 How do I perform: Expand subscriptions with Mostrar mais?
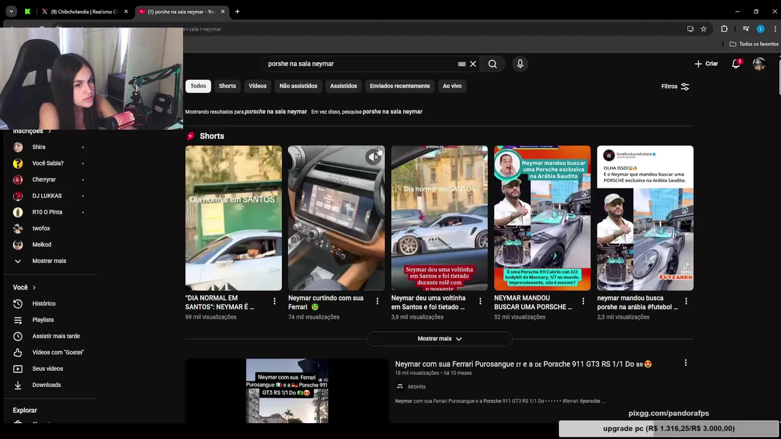49,261
